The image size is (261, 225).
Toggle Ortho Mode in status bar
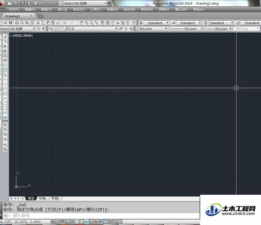(67, 222)
